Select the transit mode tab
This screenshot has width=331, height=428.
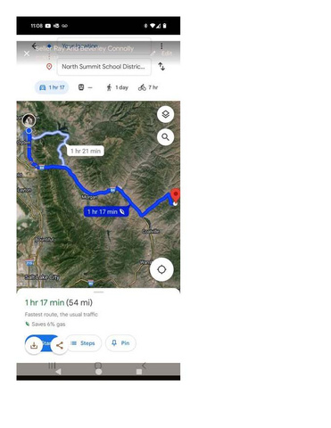point(85,87)
